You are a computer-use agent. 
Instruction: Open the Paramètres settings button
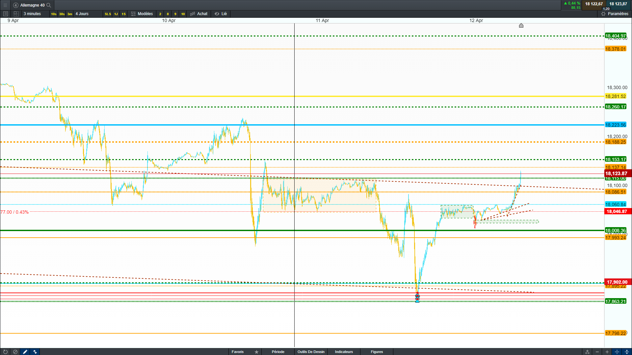click(615, 14)
